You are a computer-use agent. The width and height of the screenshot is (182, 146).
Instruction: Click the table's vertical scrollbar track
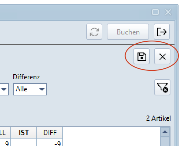(165, 142)
